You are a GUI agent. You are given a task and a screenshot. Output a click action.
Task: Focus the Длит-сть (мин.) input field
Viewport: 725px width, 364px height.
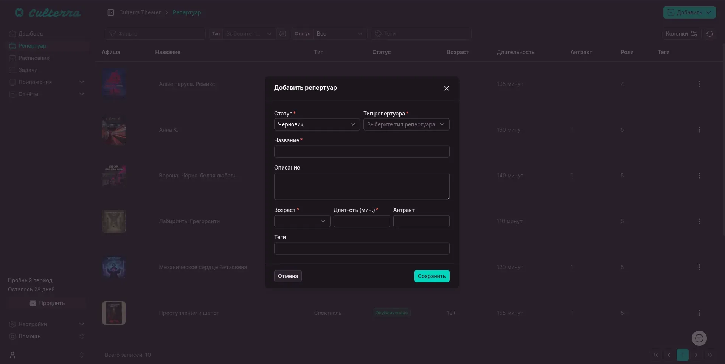tap(362, 221)
